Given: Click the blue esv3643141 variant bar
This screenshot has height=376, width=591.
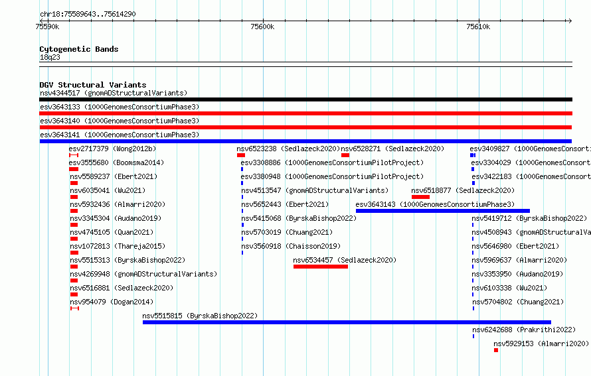Looking at the screenshot, I should pos(305,141).
